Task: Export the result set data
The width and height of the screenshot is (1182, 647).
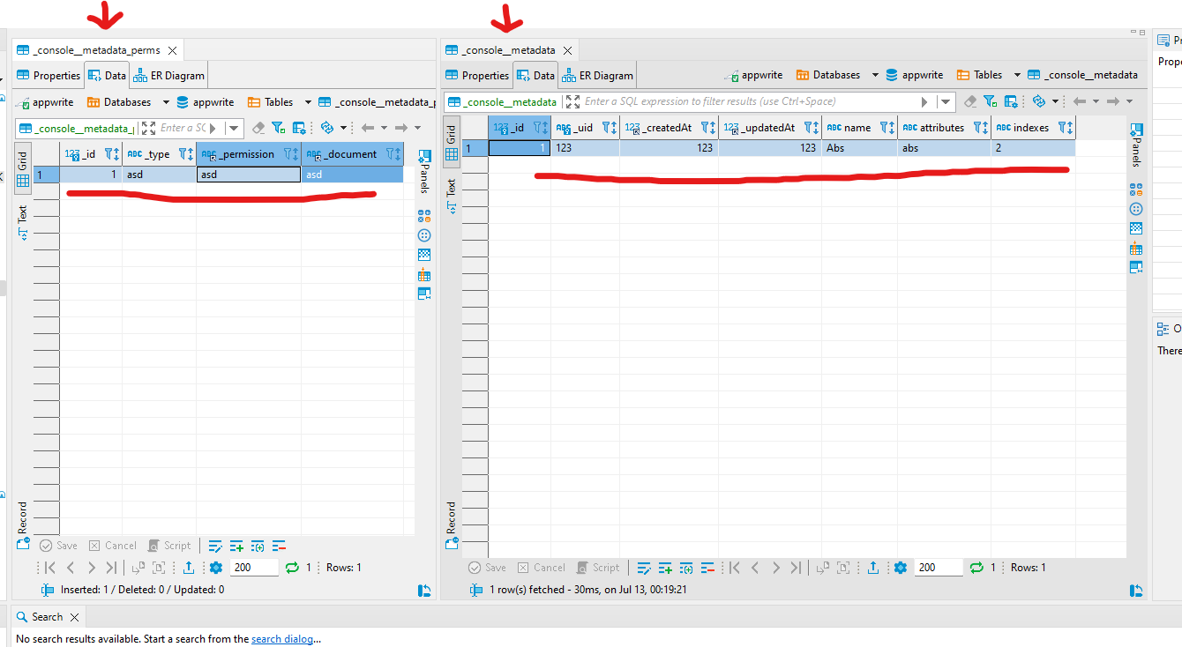Action: pyautogui.click(x=874, y=567)
